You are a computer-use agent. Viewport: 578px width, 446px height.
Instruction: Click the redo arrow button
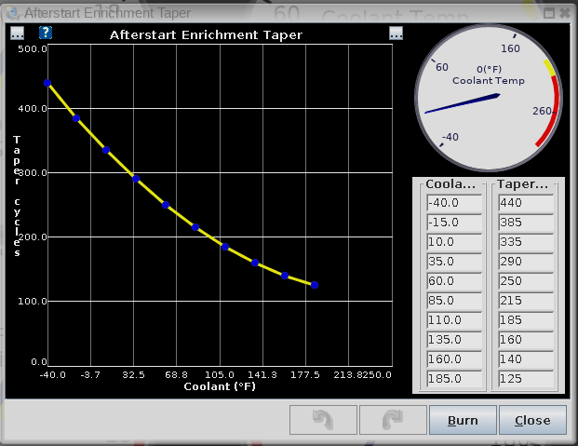pos(393,420)
